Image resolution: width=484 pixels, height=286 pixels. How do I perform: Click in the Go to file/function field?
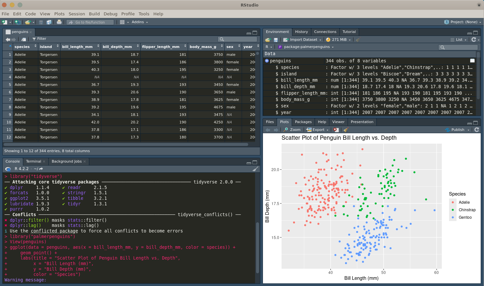point(90,22)
